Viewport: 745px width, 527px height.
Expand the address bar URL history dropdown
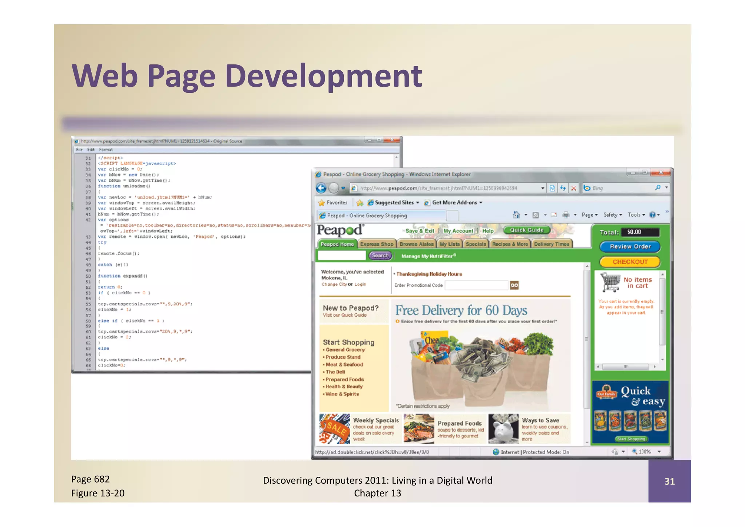(x=542, y=188)
